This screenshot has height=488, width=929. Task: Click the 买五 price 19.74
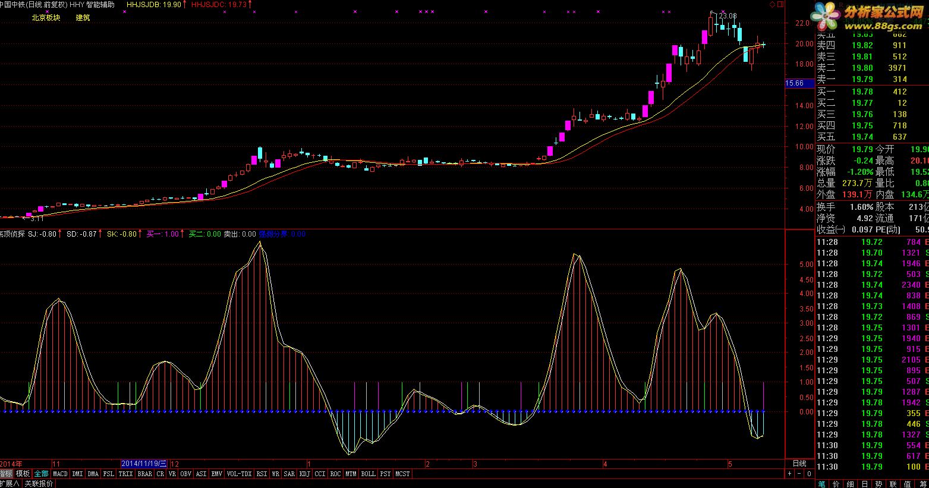[x=862, y=137]
